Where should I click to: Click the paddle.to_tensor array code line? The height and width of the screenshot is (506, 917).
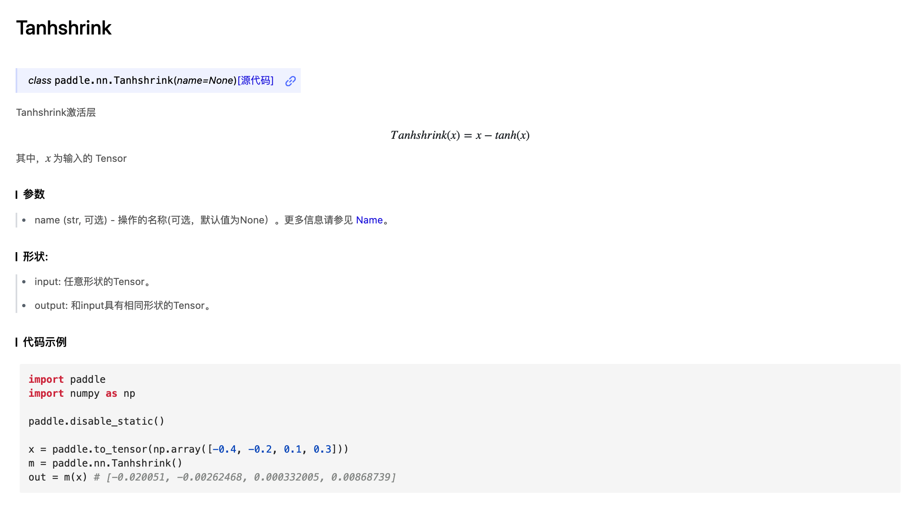tap(188, 449)
